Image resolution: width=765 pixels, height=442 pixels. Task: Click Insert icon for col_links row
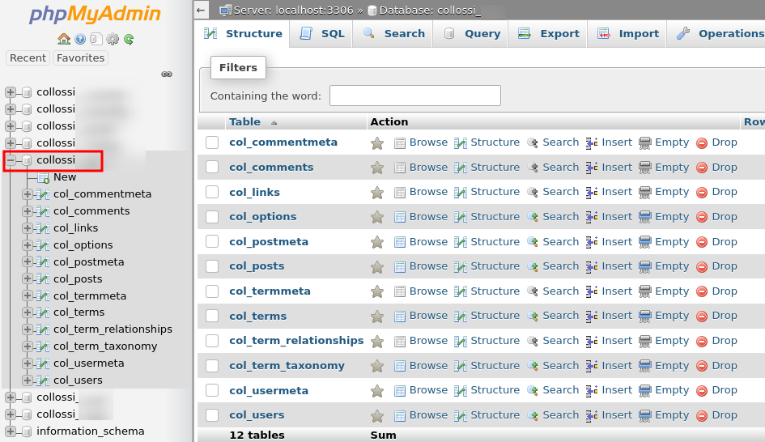tap(592, 192)
